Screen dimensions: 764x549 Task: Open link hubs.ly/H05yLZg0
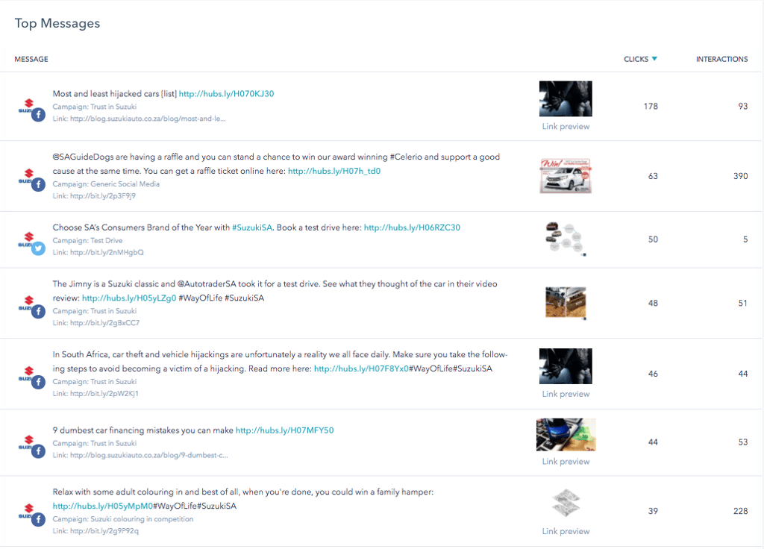(x=129, y=298)
